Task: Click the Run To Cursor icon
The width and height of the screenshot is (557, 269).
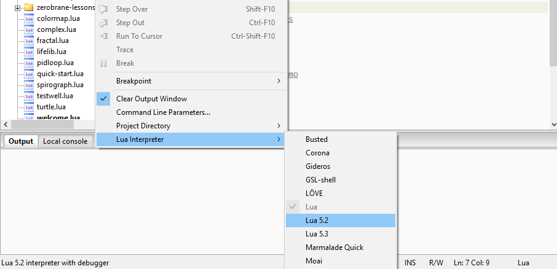Action: click(x=104, y=36)
